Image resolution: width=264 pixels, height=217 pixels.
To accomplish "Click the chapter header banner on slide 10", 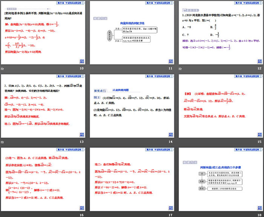I will pos(71,3).
